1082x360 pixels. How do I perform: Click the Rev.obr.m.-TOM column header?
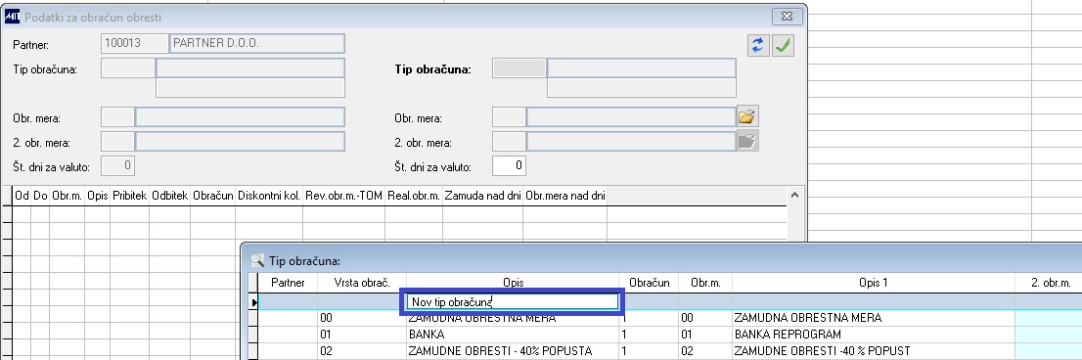pyautogui.click(x=344, y=196)
